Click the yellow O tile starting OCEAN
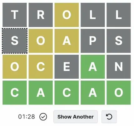The image size is (134, 126). click(15, 67)
